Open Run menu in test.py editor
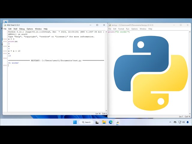This screenshot has width=192, height=144. click(127, 29)
